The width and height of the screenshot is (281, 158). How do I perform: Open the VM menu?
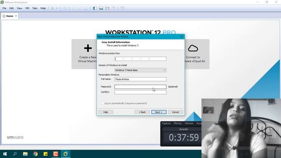coord(27,8)
